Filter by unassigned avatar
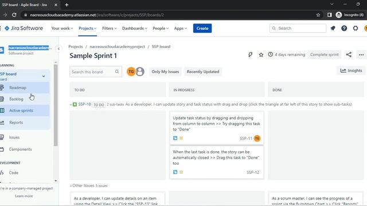 click(x=140, y=72)
